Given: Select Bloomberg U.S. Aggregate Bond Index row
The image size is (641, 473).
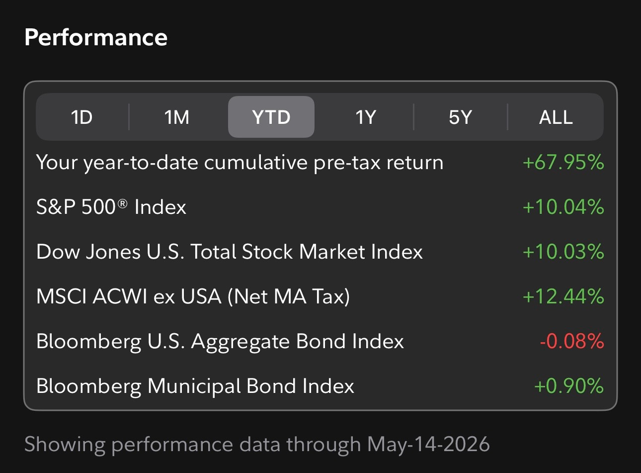Looking at the screenshot, I should (x=320, y=341).
